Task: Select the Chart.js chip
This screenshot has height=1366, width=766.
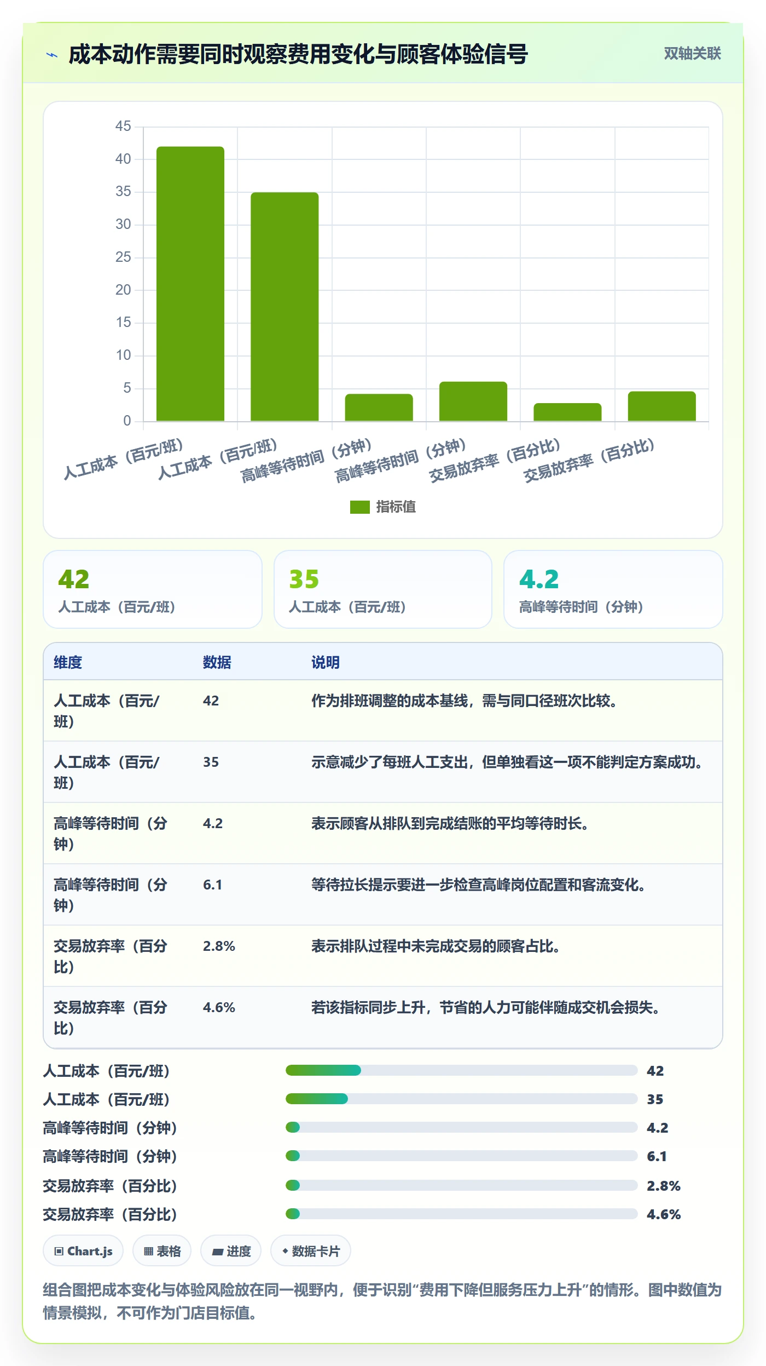Action: [83, 1251]
